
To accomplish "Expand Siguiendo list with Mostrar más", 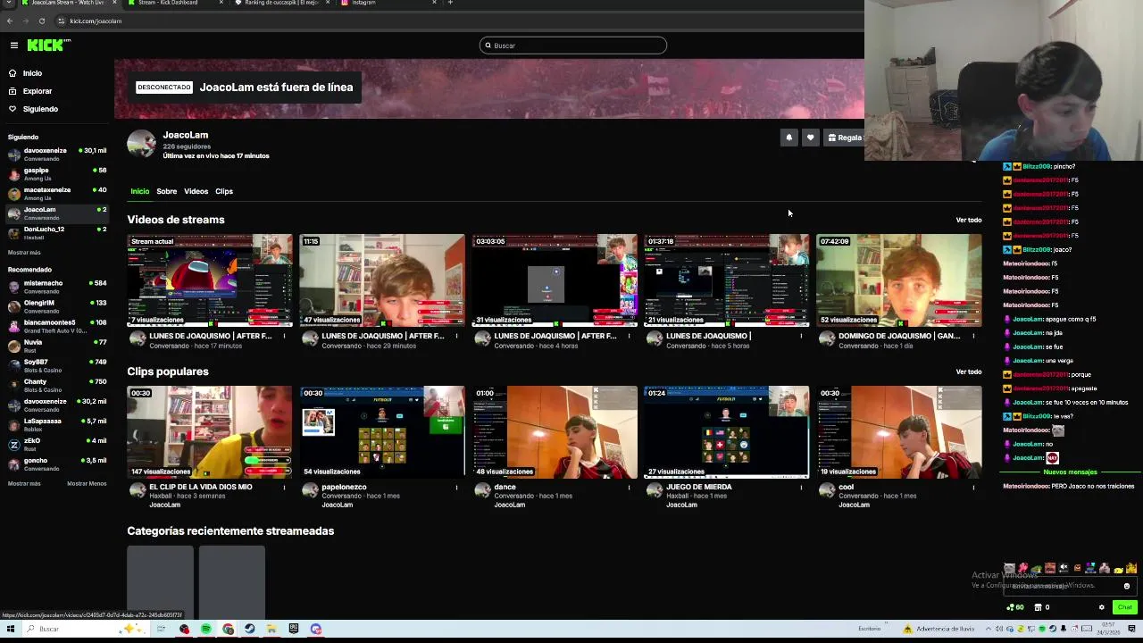I will click(24, 253).
